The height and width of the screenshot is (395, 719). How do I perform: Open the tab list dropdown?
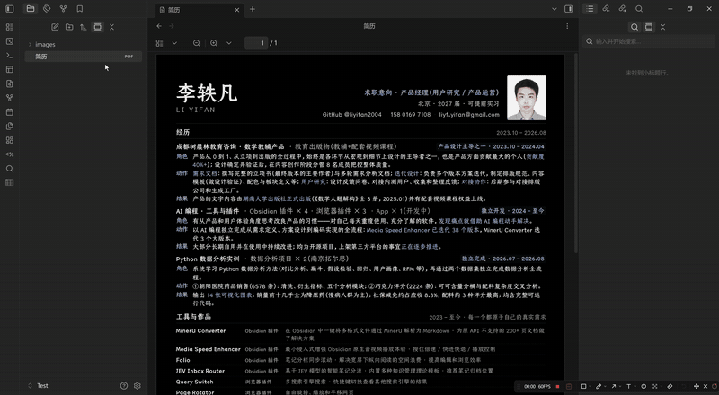pos(555,9)
